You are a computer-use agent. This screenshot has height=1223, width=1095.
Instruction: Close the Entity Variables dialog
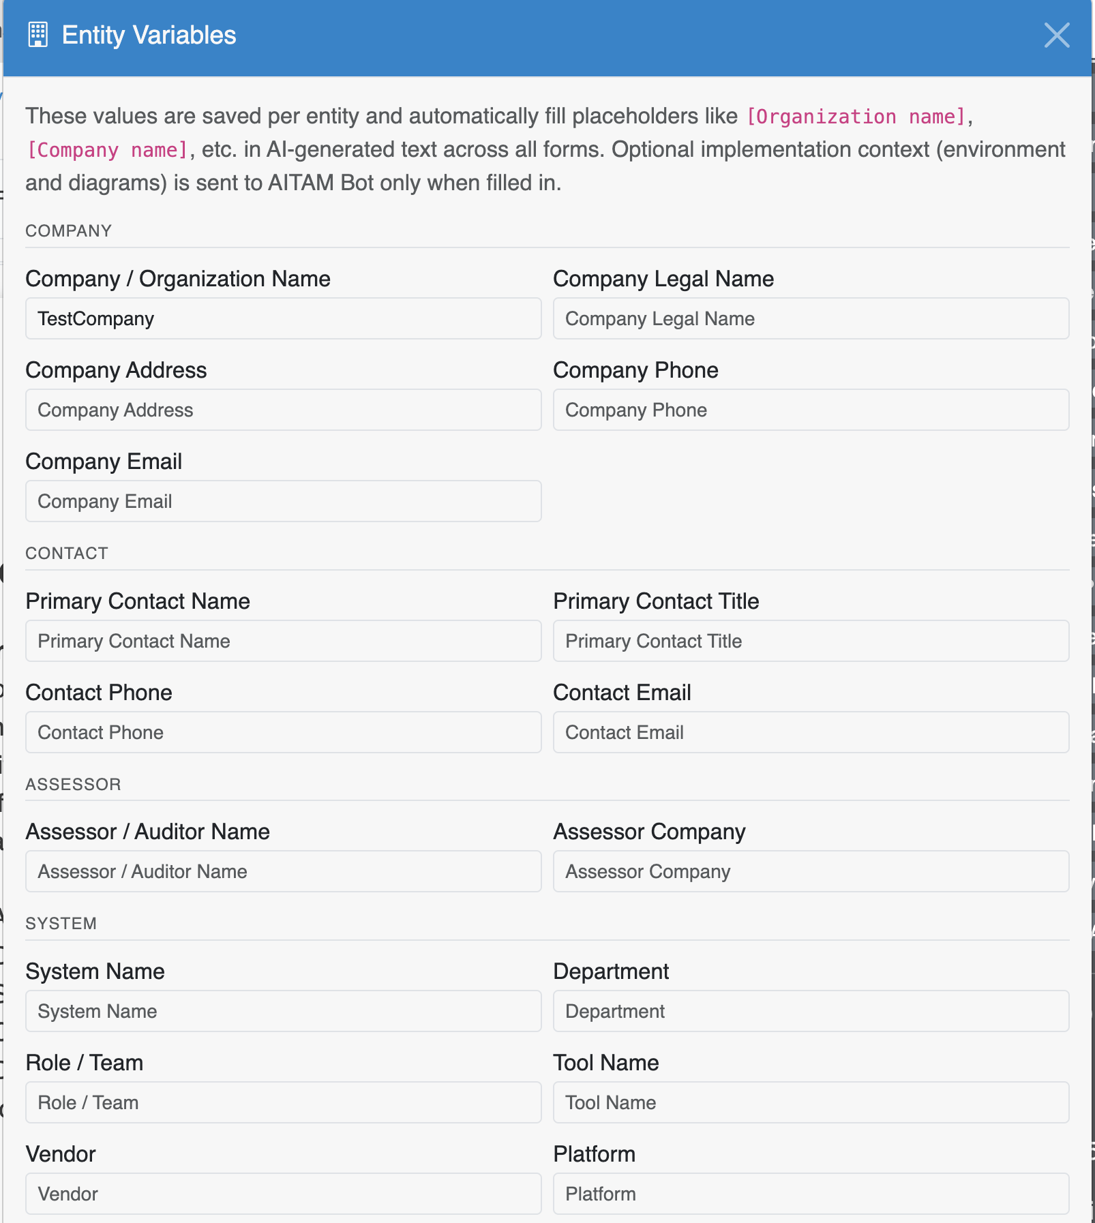[1057, 35]
